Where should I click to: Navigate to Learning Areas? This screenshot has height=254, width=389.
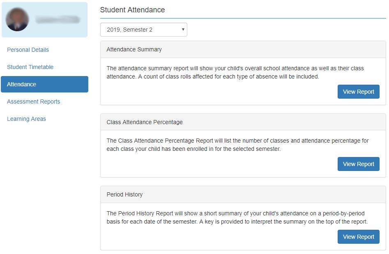tap(26, 119)
